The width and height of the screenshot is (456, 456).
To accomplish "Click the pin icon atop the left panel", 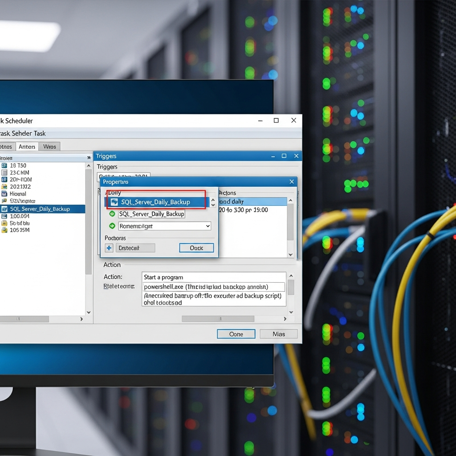I will (x=89, y=157).
